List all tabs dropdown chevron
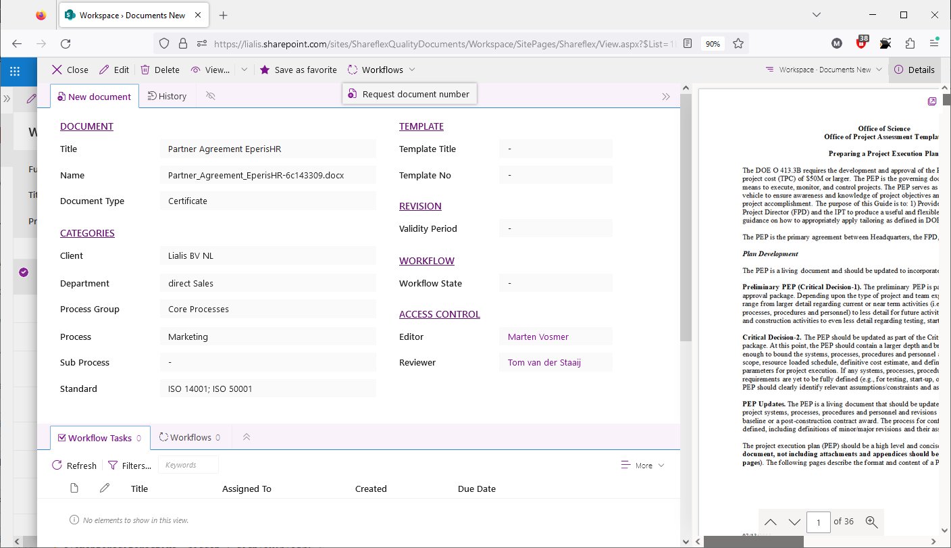This screenshot has width=951, height=548. point(816,15)
